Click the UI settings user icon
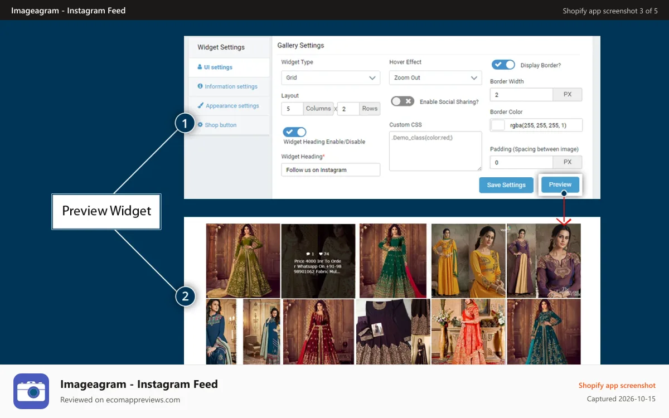The width and height of the screenshot is (669, 418). pos(200,67)
